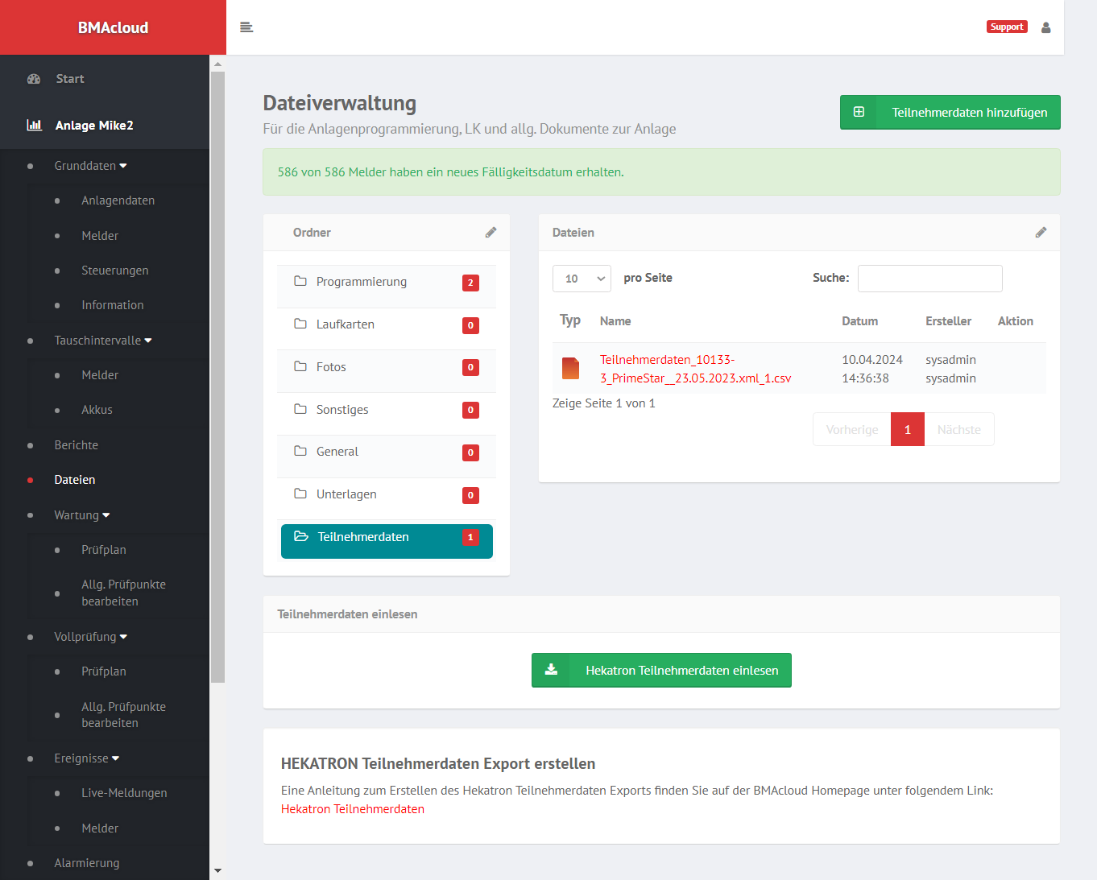Collapse the Tauschintervalle menu section
Viewport: 1097px width, 880px height.
click(x=103, y=341)
